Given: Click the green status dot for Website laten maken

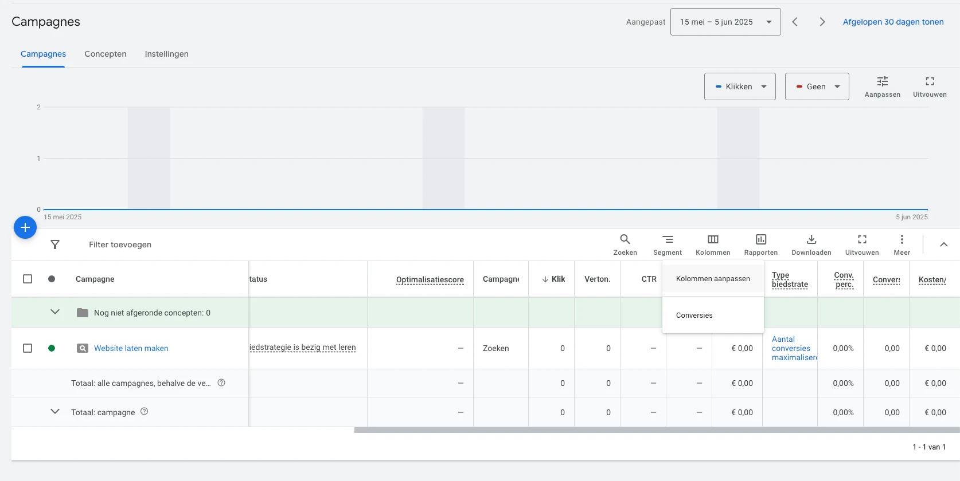Looking at the screenshot, I should (52, 348).
